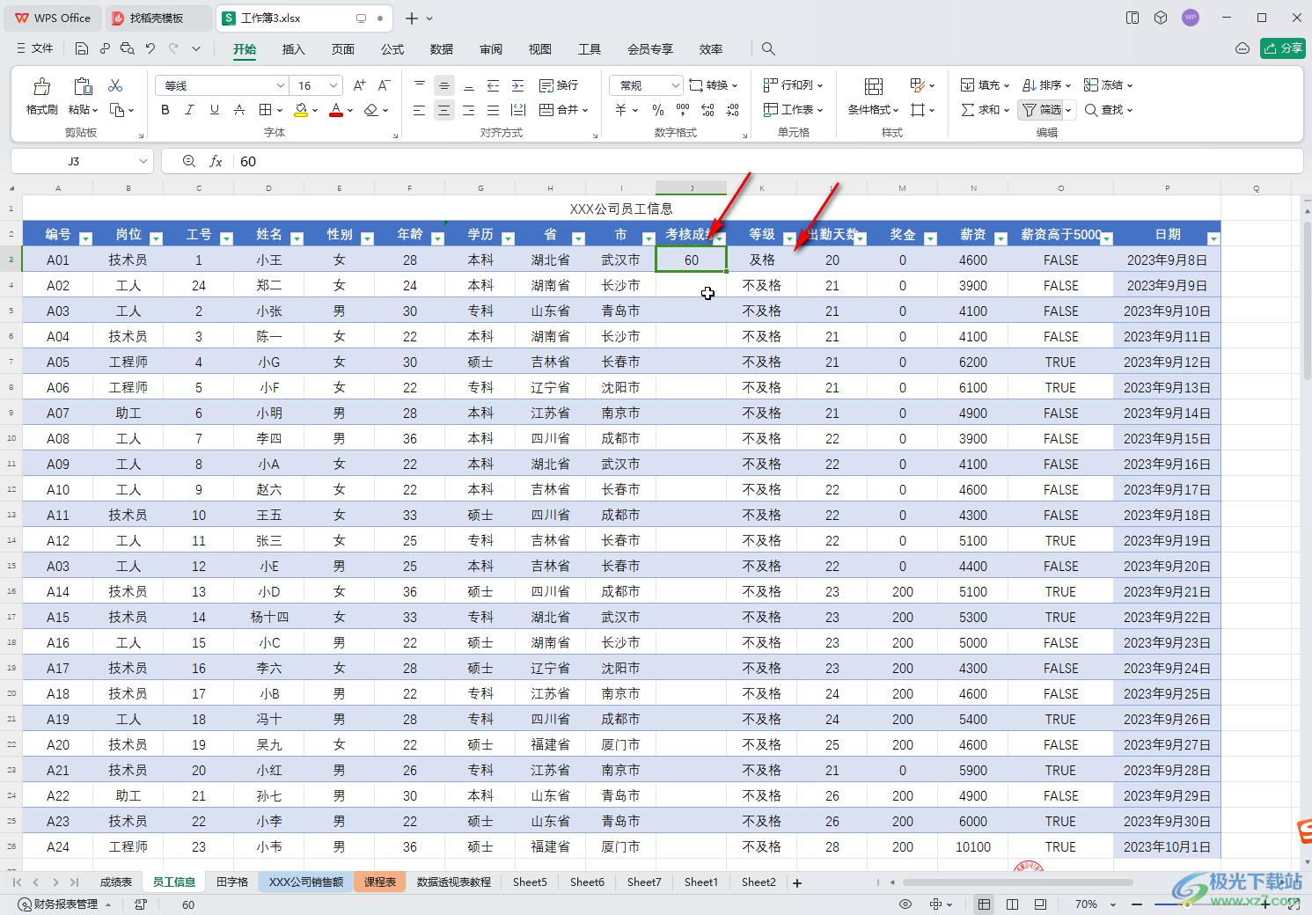
Task: Click the horizontal sheet scrollbar
Action: click(1017, 882)
